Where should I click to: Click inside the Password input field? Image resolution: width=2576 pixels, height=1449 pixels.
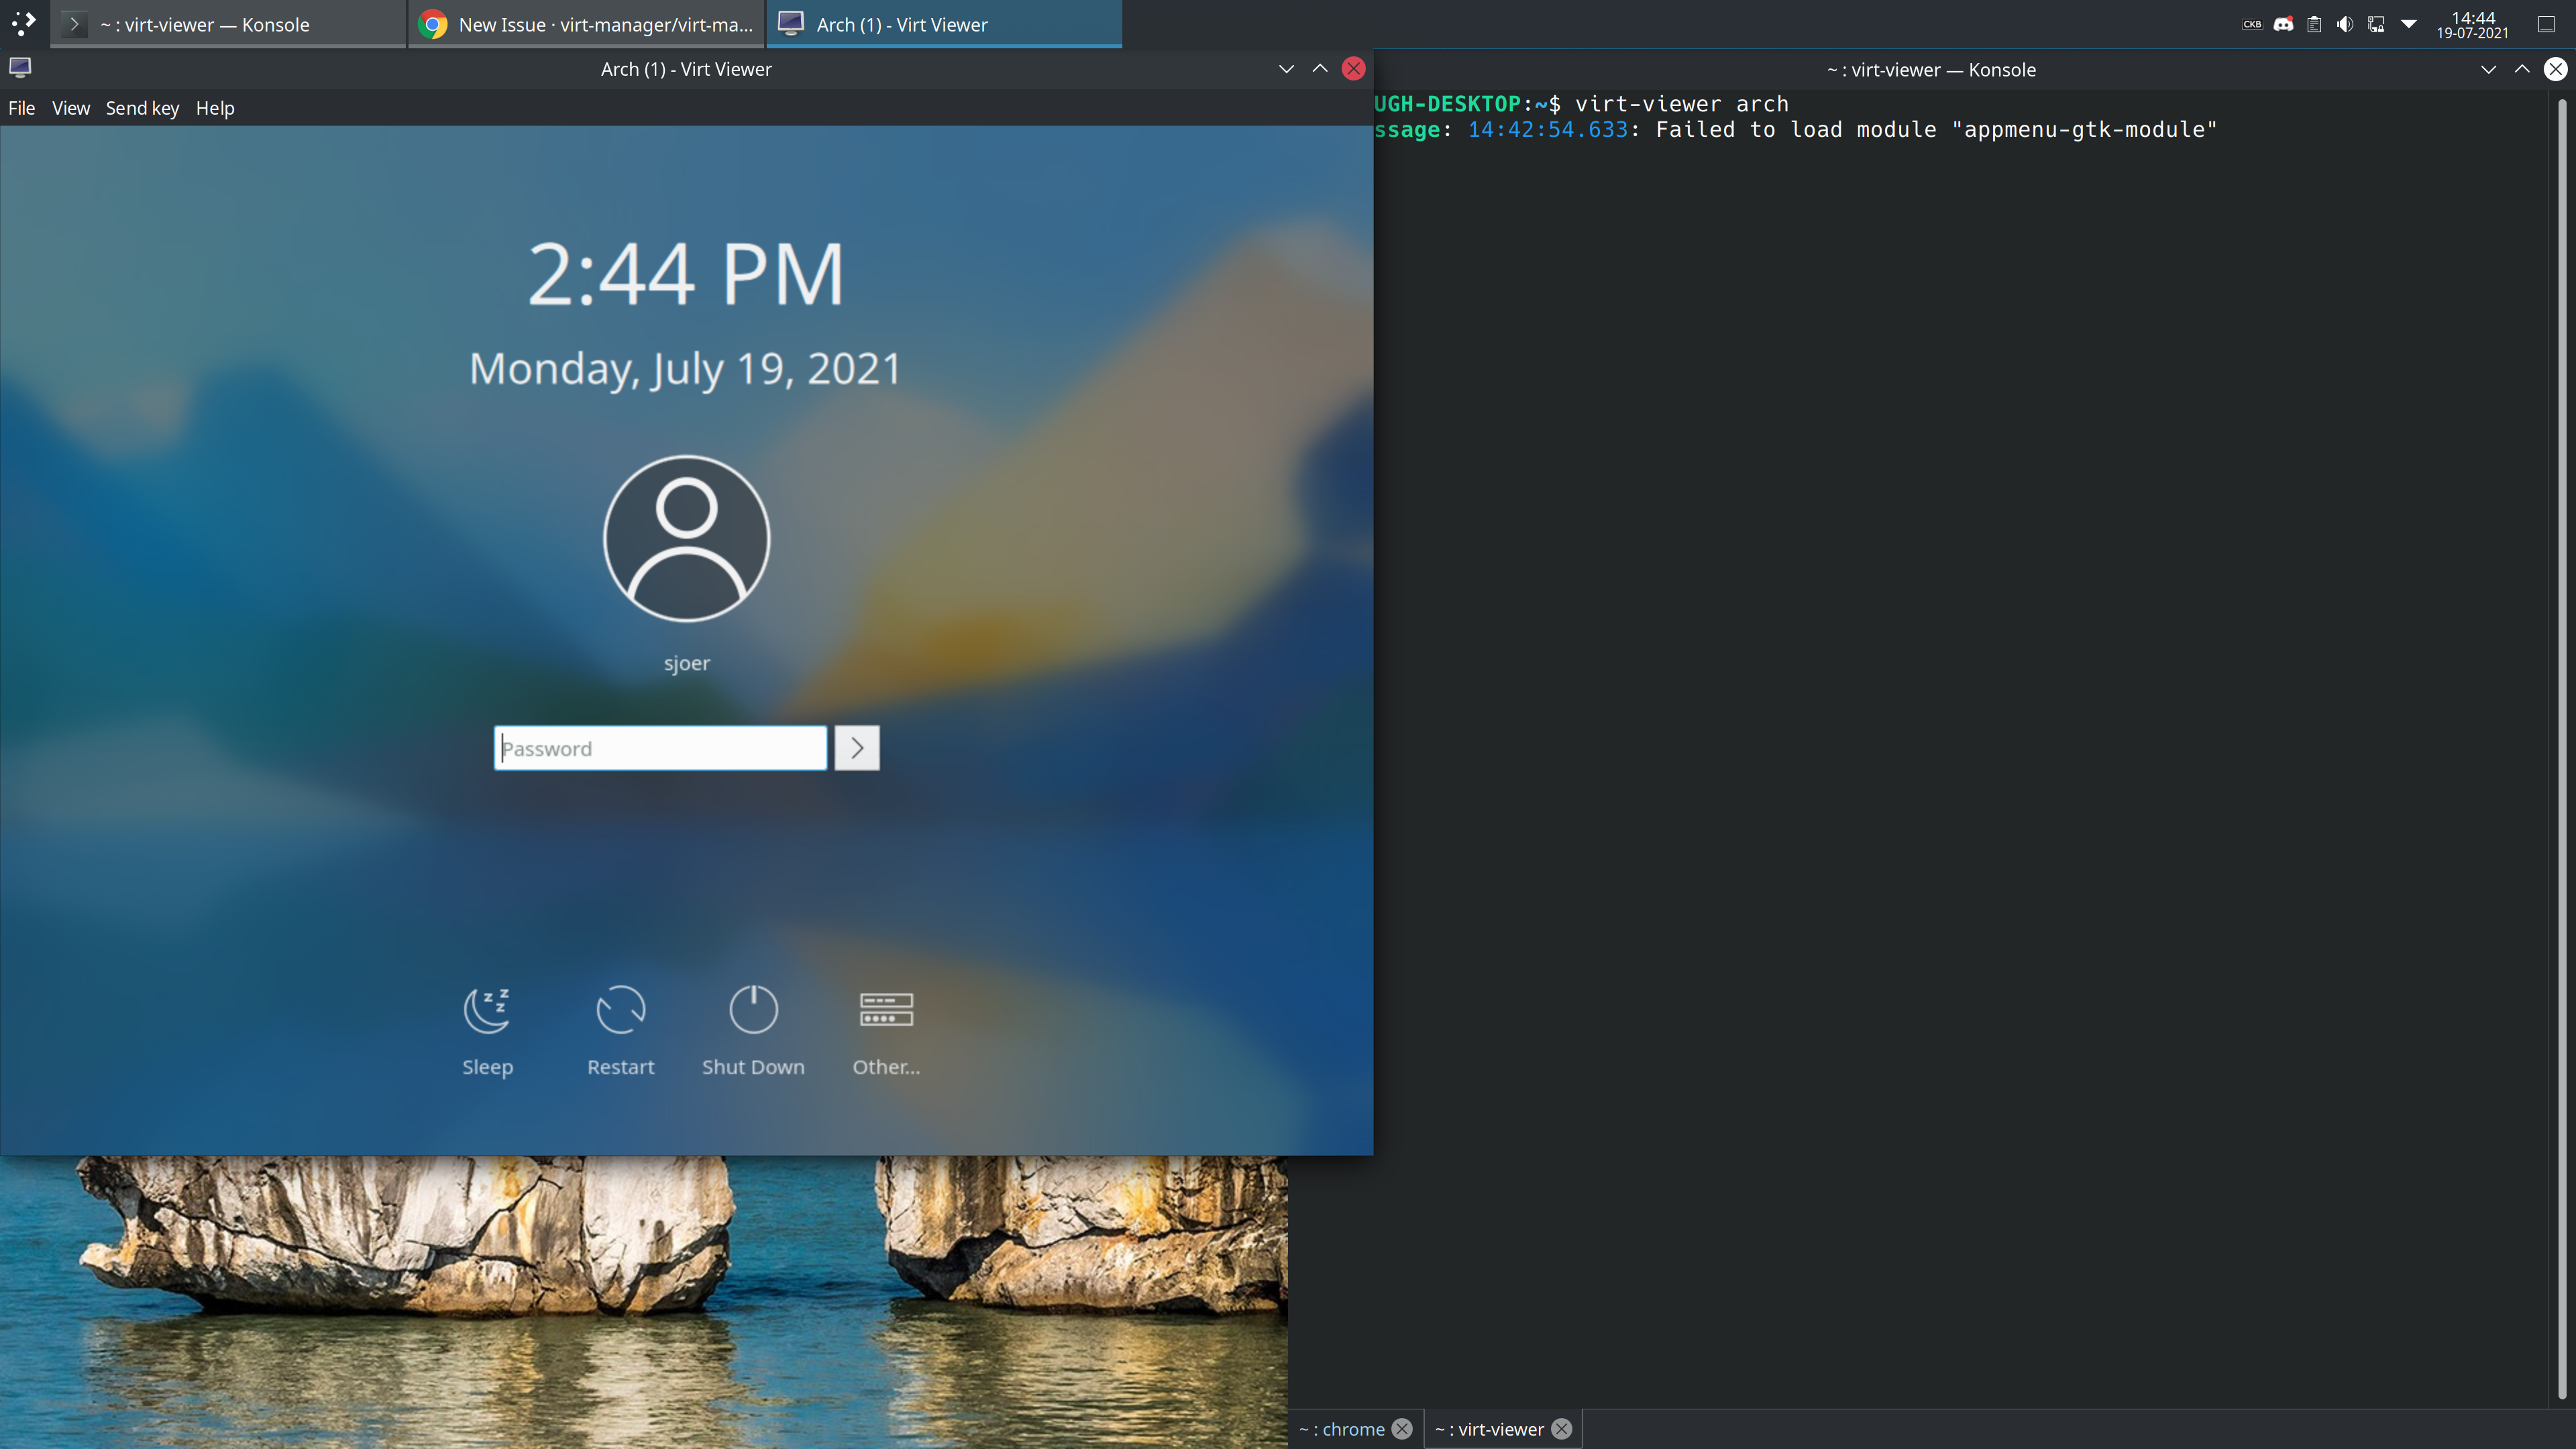[x=660, y=747]
